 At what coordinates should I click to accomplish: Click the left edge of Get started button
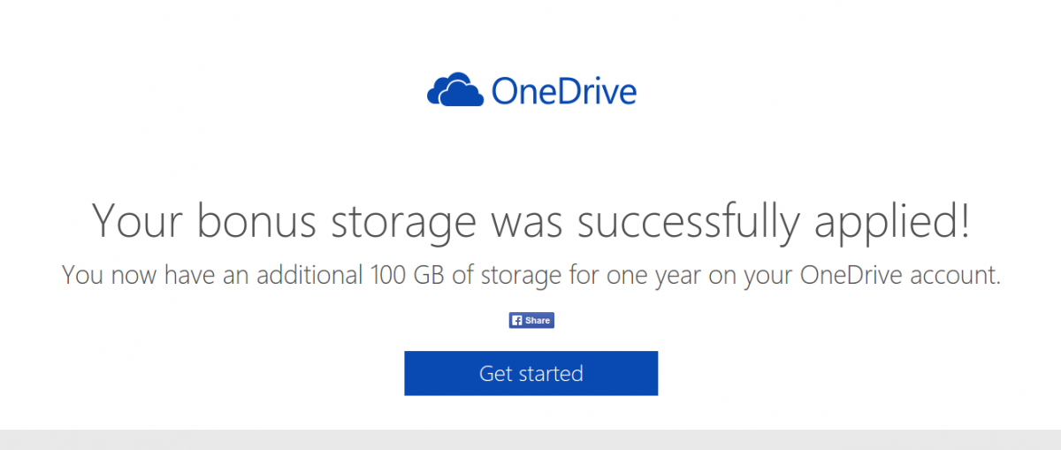408,373
